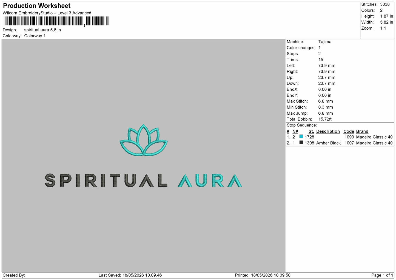
Task: Click 'Madeira Classic 40' in Amber Black row
Action: pyautogui.click(x=374, y=143)
